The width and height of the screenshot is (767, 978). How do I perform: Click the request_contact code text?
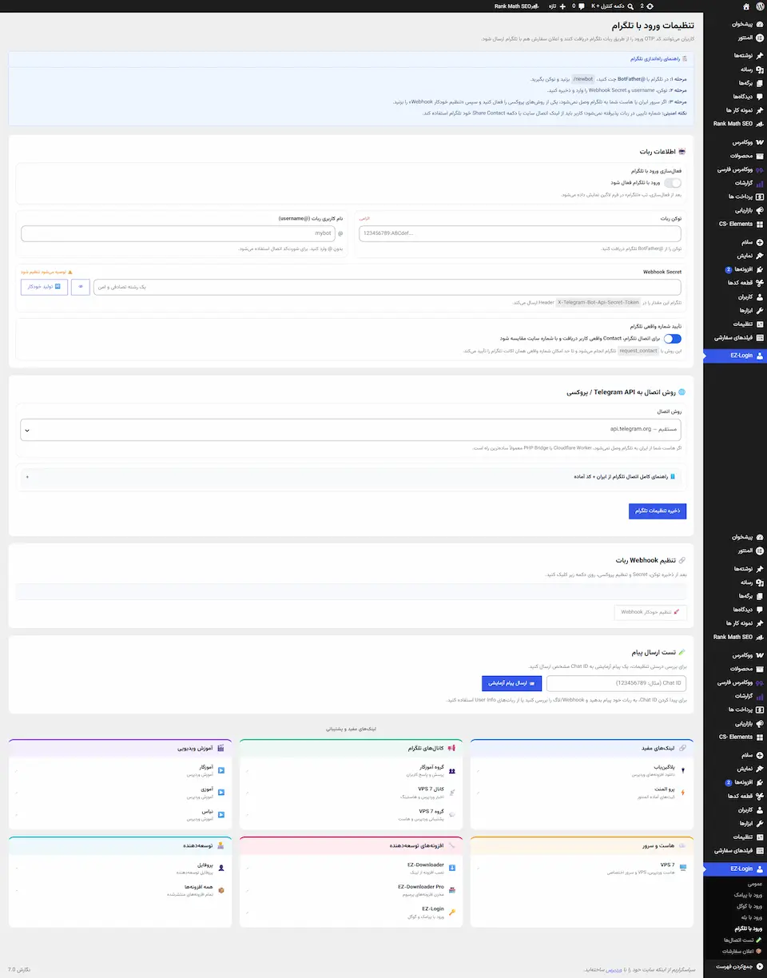pyautogui.click(x=638, y=351)
